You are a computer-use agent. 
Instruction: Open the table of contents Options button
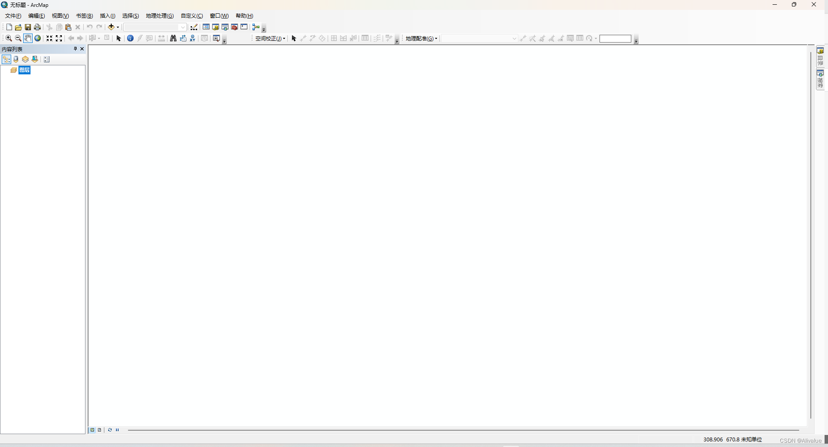point(47,59)
